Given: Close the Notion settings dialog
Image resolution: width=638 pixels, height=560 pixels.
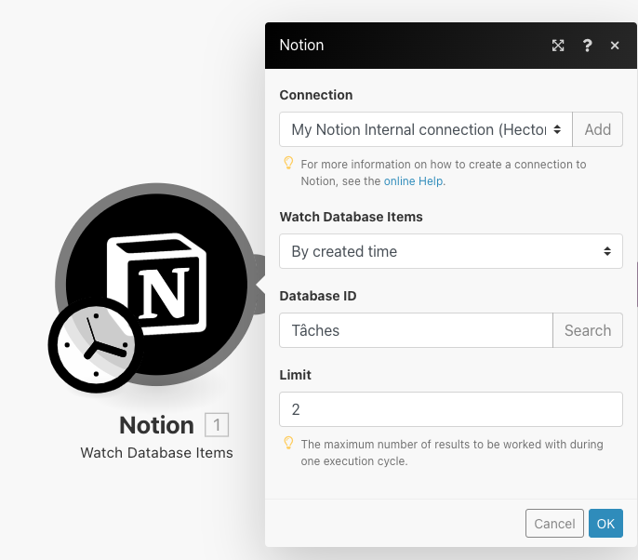Looking at the screenshot, I should click(x=615, y=46).
